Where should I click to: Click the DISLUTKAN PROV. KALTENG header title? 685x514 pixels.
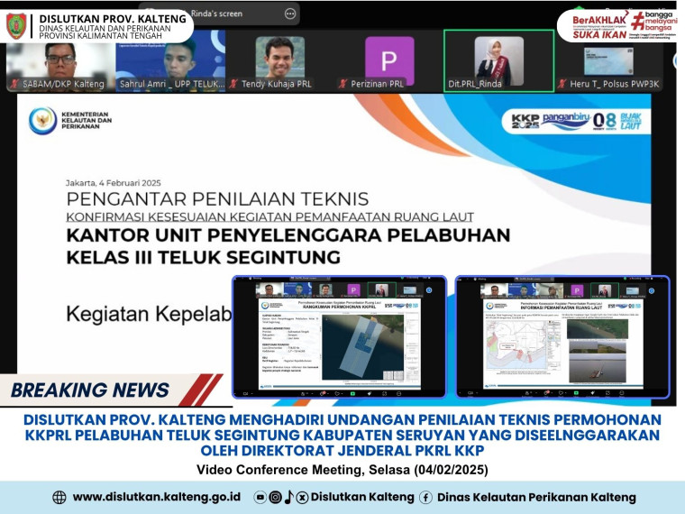pyautogui.click(x=113, y=19)
